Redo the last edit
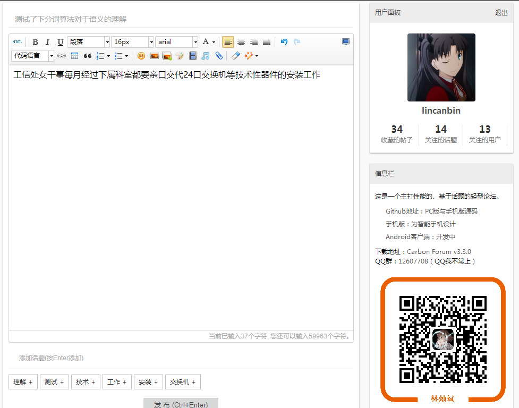519x408 pixels. pos(297,42)
